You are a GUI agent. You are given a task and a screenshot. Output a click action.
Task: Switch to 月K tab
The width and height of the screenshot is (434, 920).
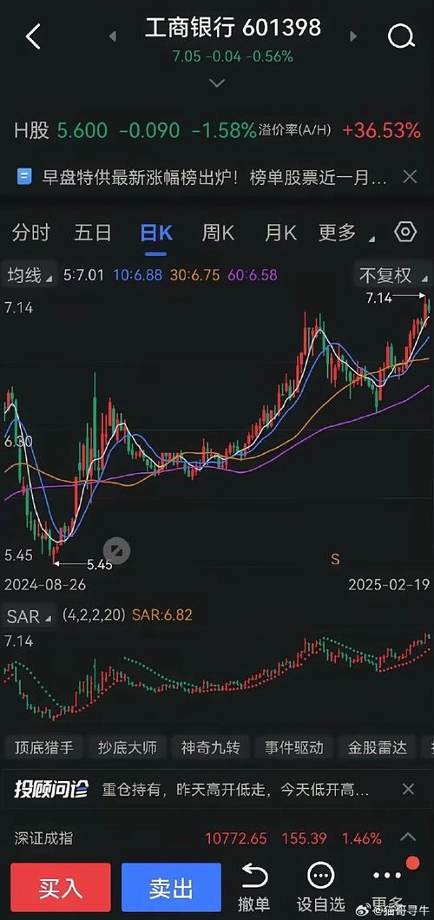(281, 233)
